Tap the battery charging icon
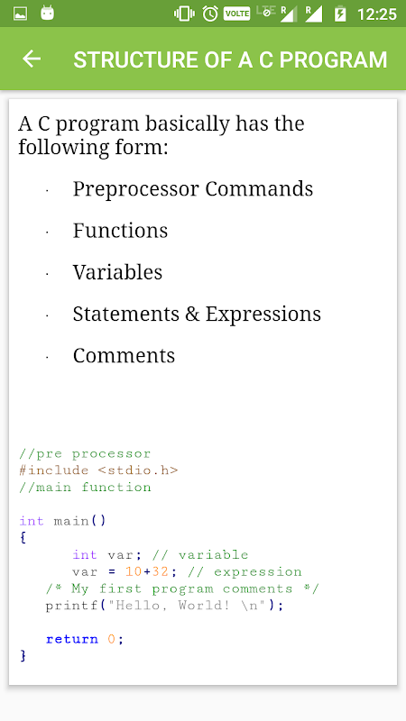 (340, 14)
